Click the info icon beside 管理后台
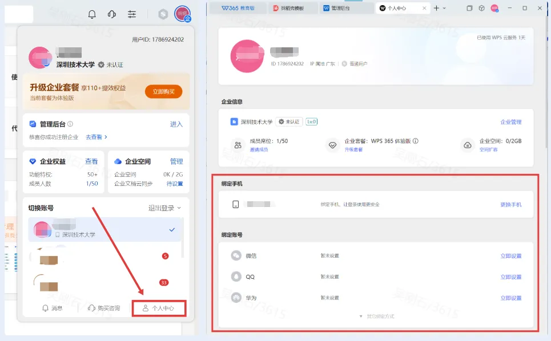 click(70, 124)
